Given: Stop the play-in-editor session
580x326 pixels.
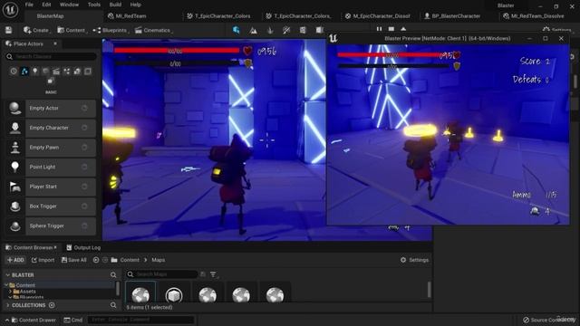Looking at the screenshot, I should coord(391,29).
